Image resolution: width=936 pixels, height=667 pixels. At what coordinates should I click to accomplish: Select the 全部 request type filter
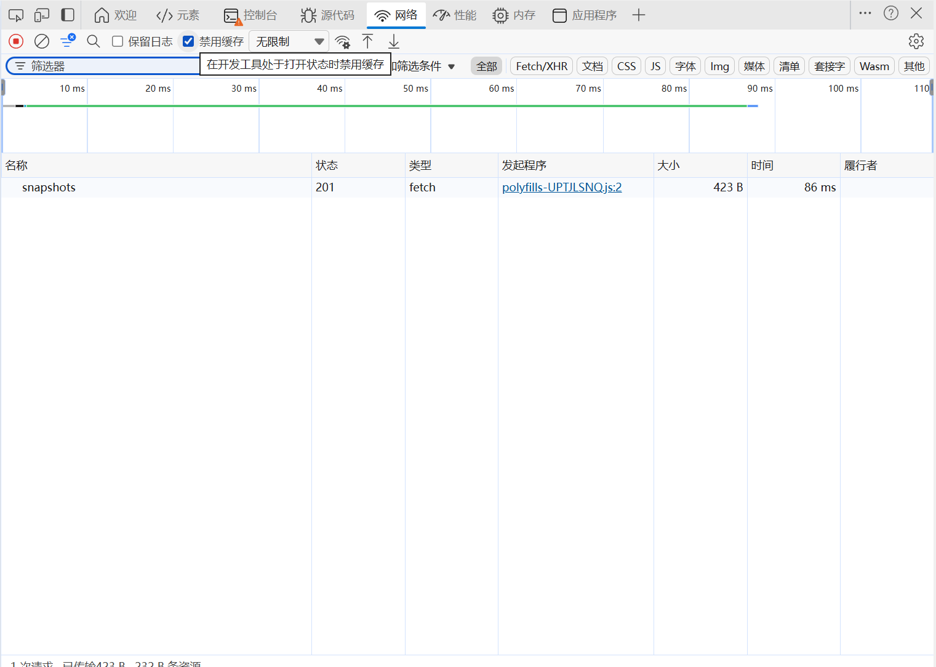click(487, 66)
